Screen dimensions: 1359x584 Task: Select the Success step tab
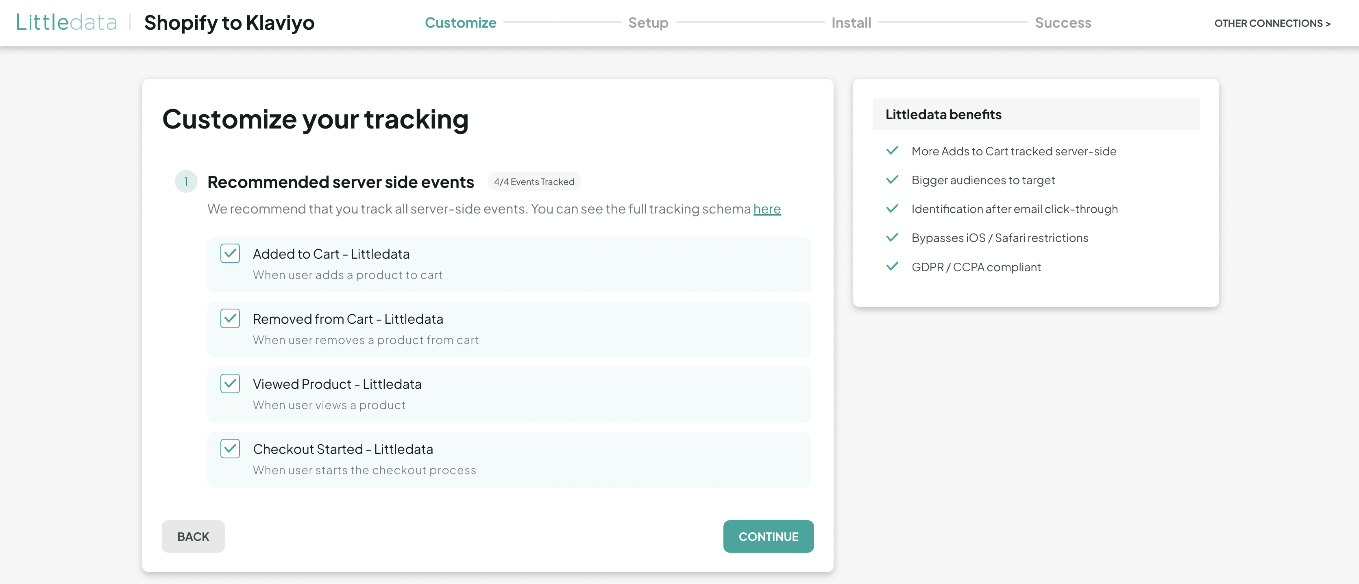click(1063, 23)
